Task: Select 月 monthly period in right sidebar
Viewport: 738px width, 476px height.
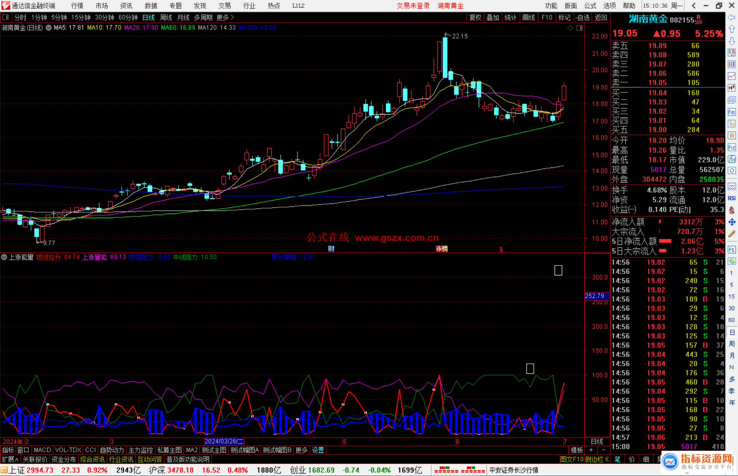Action: (x=732, y=356)
